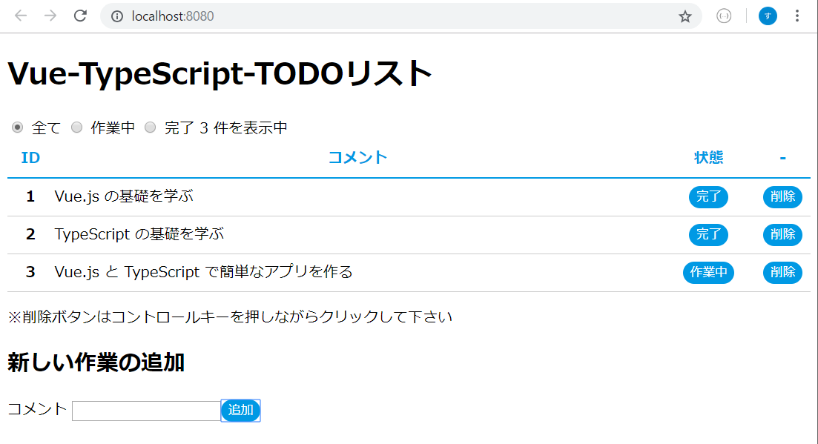
Task: Select the 作業中 filter radio button
Action: 76,127
